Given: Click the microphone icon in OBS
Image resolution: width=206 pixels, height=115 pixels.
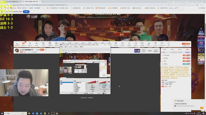Looking at the screenshot, I should pyautogui.click(x=97, y=82).
